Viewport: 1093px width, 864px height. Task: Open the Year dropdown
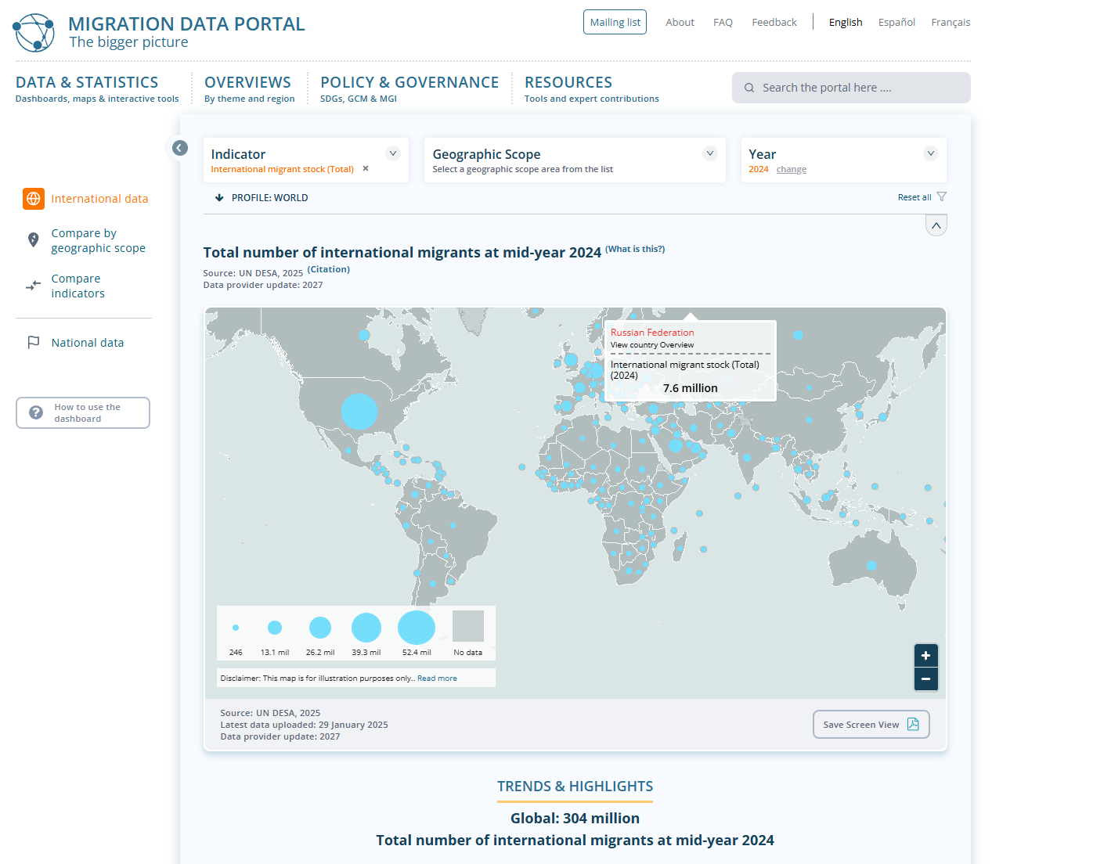(x=930, y=153)
